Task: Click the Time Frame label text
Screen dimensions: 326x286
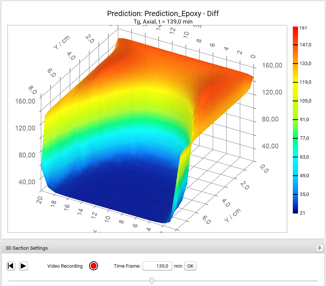Action: click(127, 266)
